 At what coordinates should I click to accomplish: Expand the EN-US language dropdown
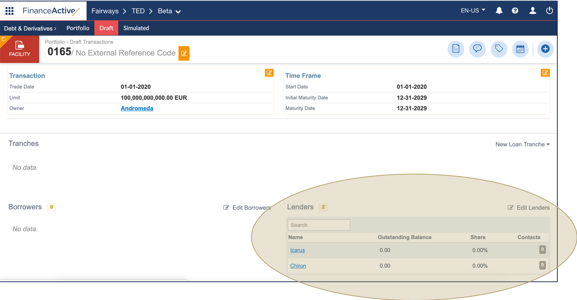pos(473,11)
